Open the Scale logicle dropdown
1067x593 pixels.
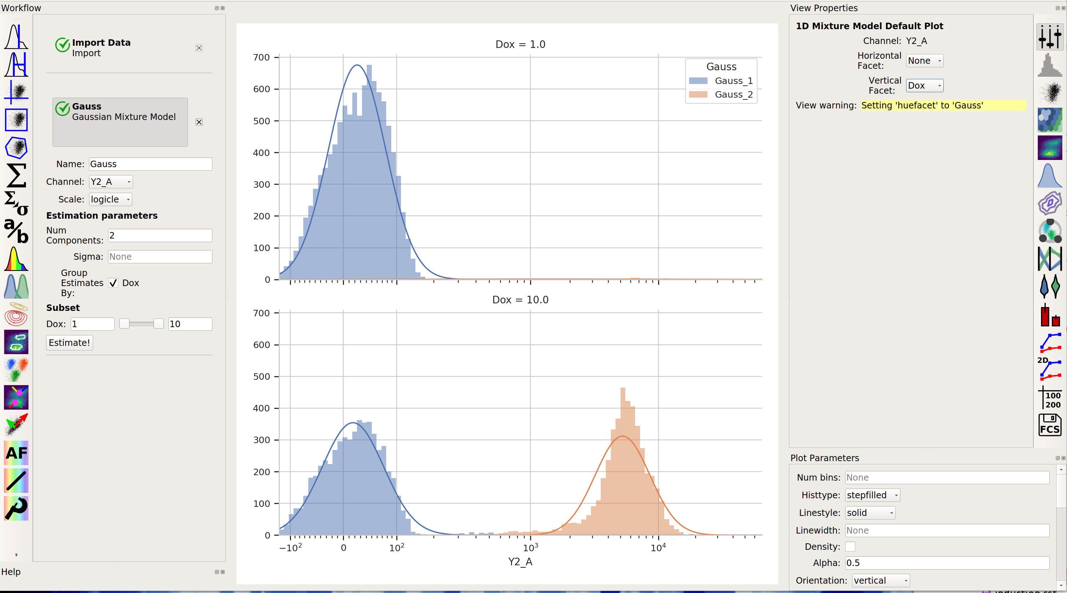coord(111,200)
